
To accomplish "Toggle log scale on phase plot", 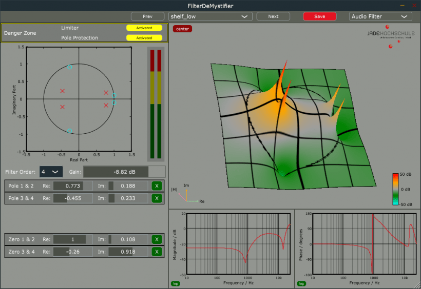I will pos(301,283).
